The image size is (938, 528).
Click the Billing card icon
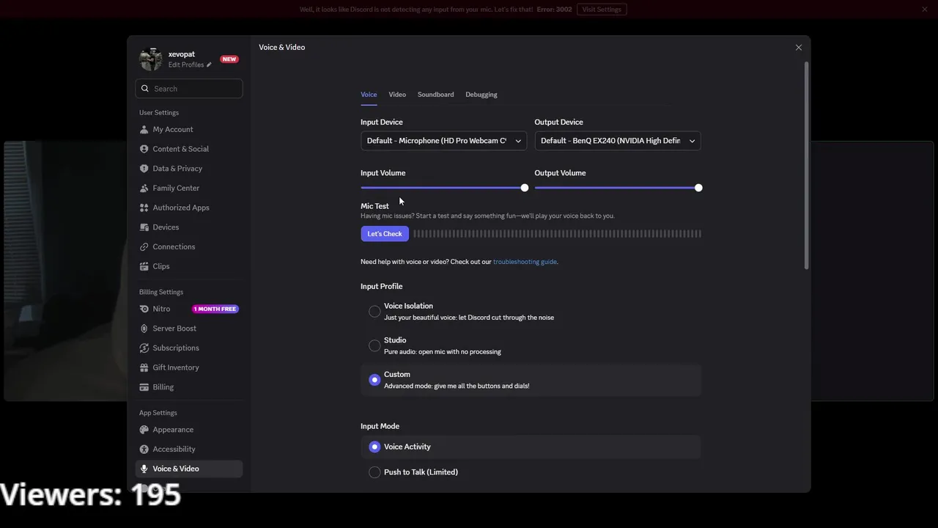144,387
